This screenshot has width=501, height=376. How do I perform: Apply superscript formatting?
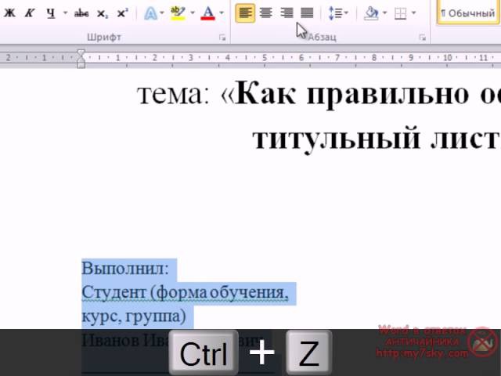(122, 13)
